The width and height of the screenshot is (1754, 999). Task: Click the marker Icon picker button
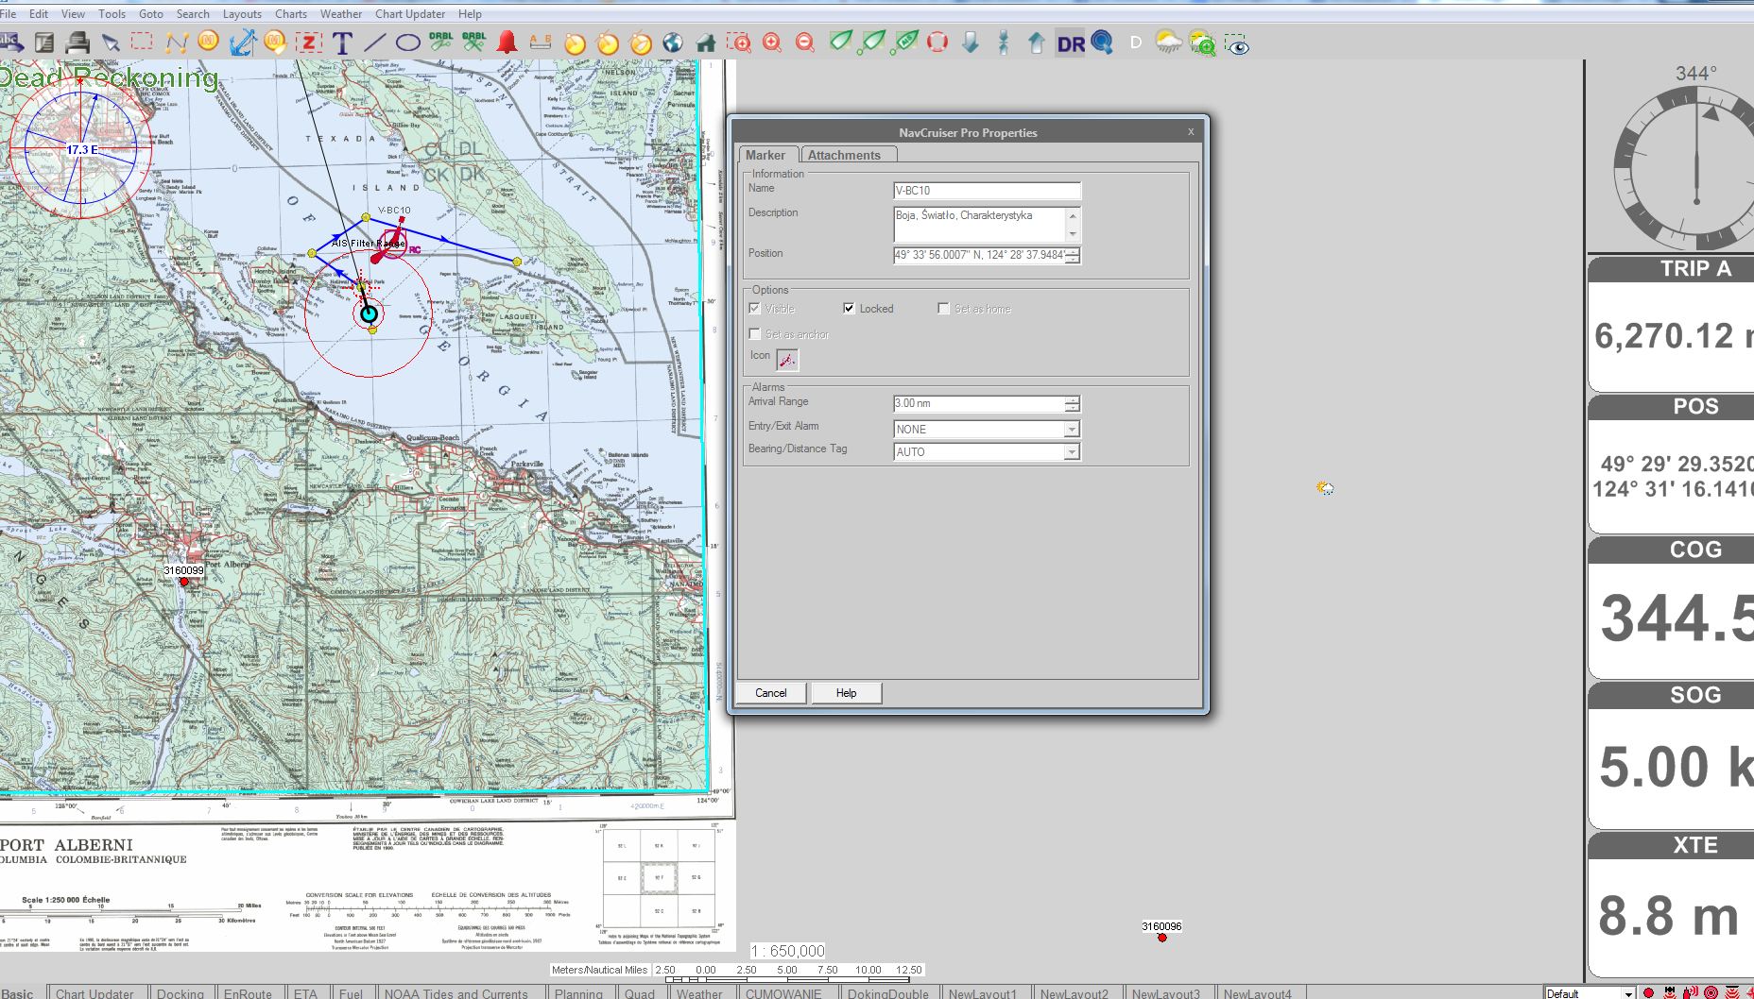coord(786,359)
